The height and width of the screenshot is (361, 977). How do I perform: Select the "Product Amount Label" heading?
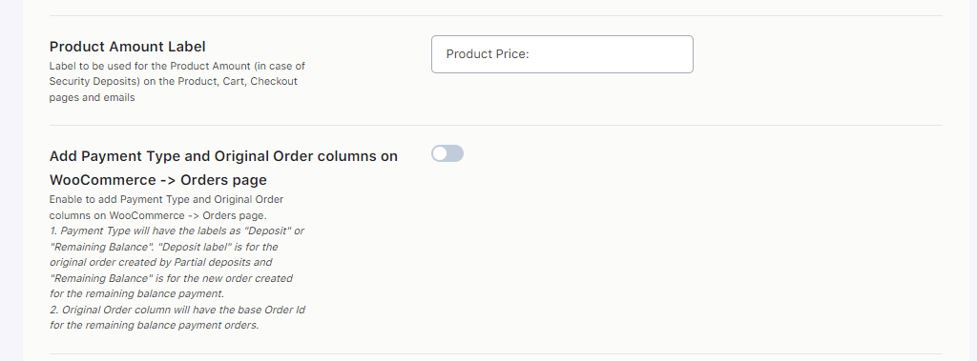(x=127, y=47)
